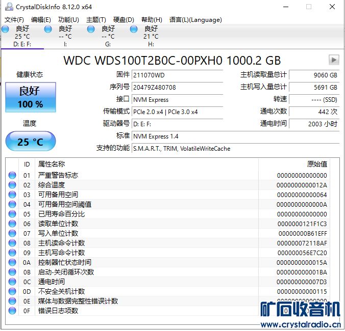The height and width of the screenshot is (331, 345).
Task: Click status orb of row 0E 媒体与数据完整性错误计数
Action: [x=12, y=301]
